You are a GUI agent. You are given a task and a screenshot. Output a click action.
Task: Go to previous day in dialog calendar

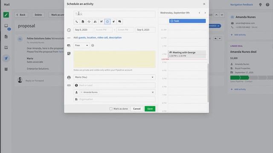pos(199,13)
